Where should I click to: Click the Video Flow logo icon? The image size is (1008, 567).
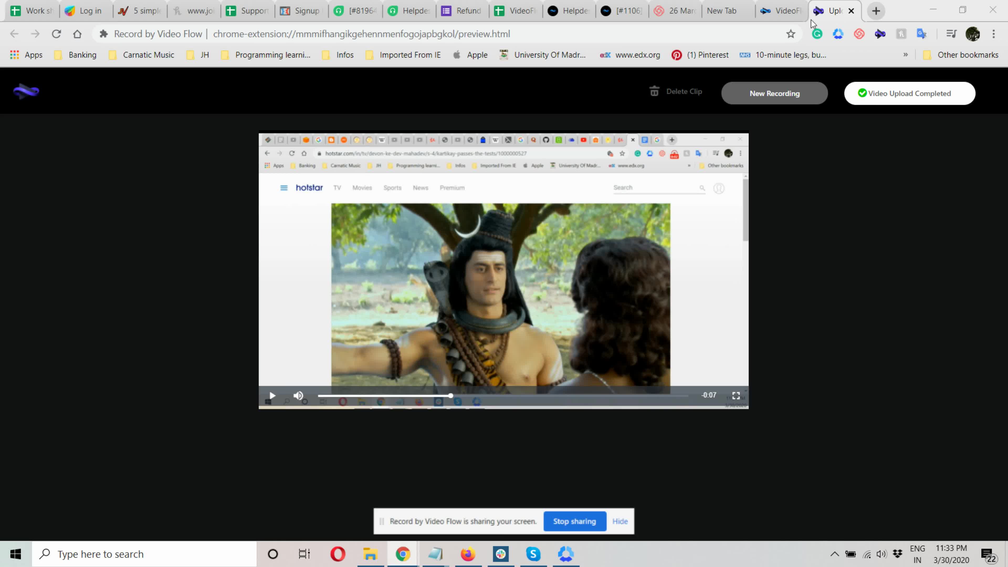[x=26, y=92]
